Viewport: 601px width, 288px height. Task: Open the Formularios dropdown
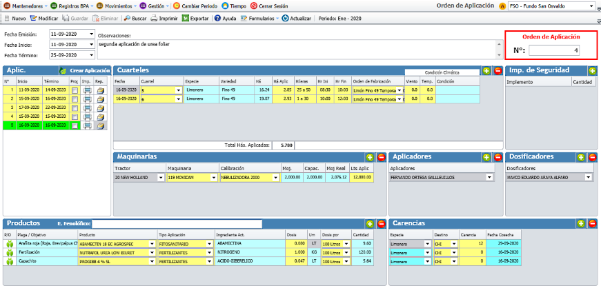259,19
